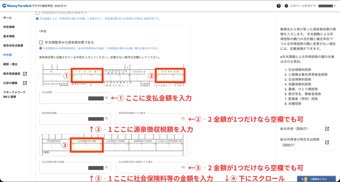Go to 確認・提出 in the sidebar
The width and height of the screenshot is (340, 182).
(10, 64)
